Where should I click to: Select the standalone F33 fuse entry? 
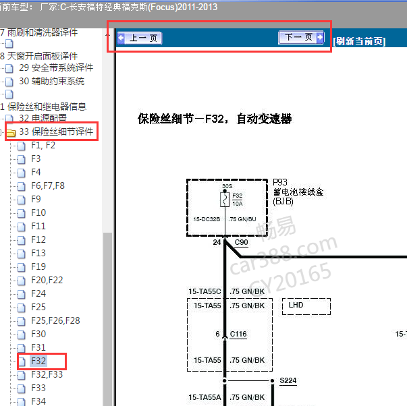38,388
